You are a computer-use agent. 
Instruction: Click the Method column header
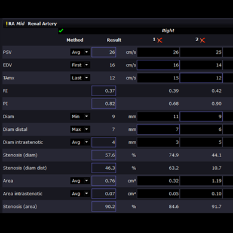[75, 40]
